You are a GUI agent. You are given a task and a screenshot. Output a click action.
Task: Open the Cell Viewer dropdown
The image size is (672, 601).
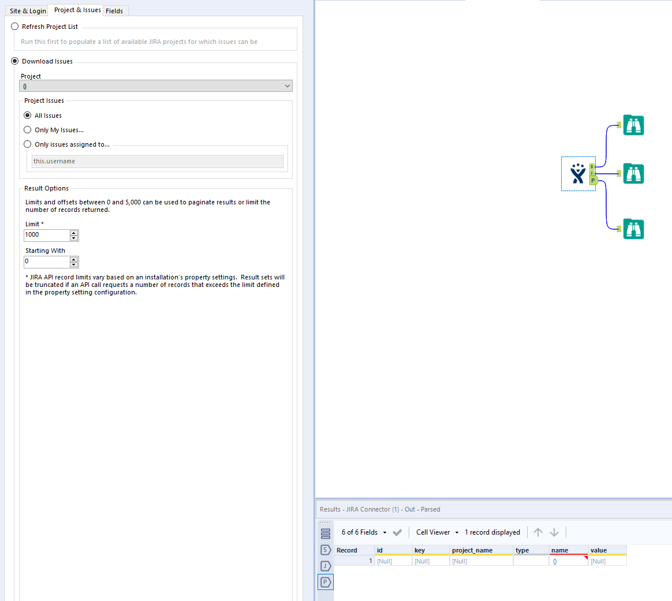click(x=457, y=532)
